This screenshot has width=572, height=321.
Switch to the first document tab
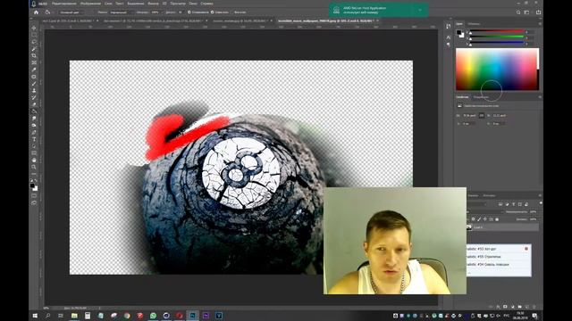pos(68,21)
